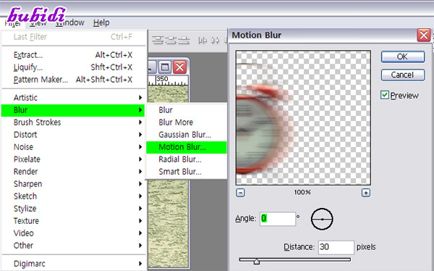The width and height of the screenshot is (434, 271).
Task: Choose Liquify... from the Filter menu
Action: click(x=73, y=67)
